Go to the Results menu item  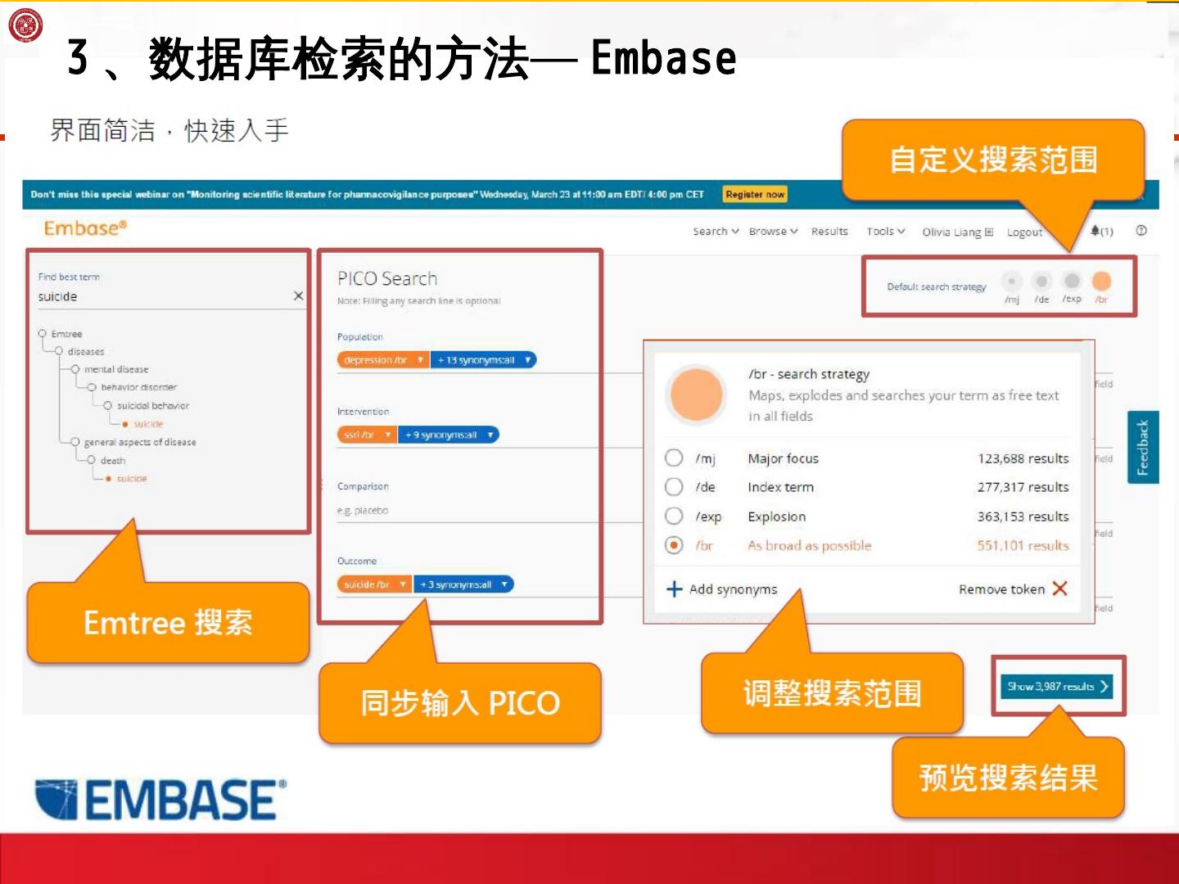click(829, 232)
